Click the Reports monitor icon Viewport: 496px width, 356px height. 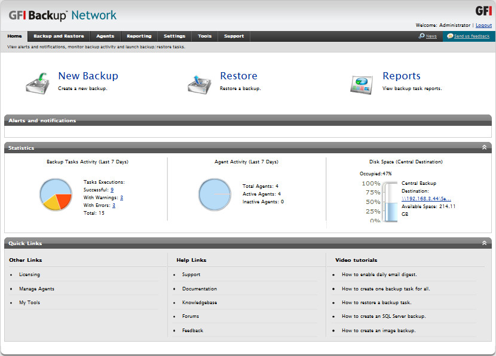362,85
